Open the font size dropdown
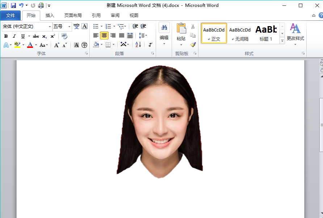Viewport: 323px width, 218px height. (69, 26)
